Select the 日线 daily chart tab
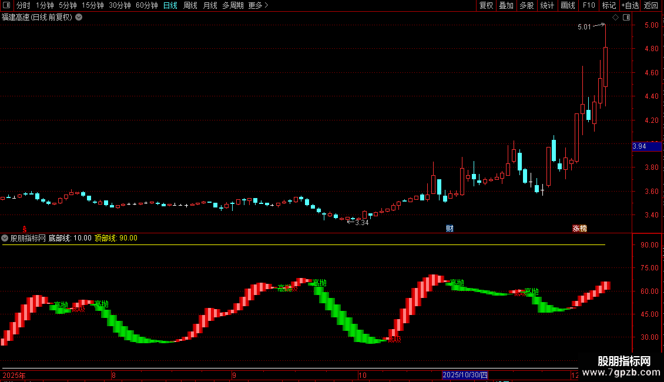This screenshot has width=664, height=382. tap(170, 5)
